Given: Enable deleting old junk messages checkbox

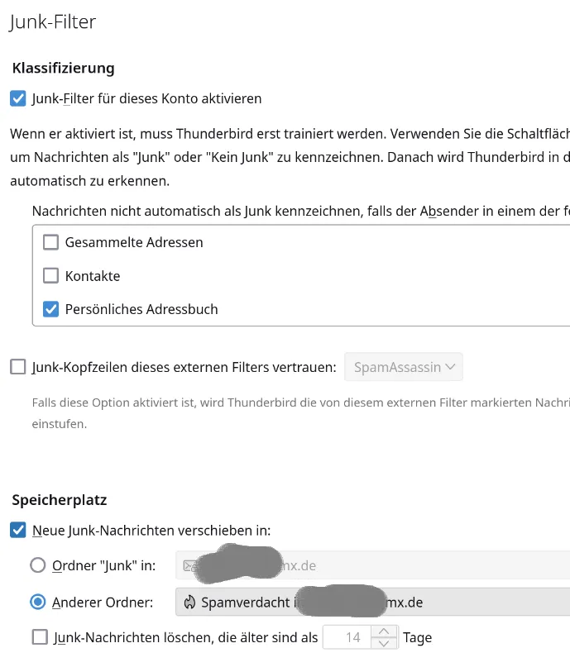Looking at the screenshot, I should (x=40, y=637).
